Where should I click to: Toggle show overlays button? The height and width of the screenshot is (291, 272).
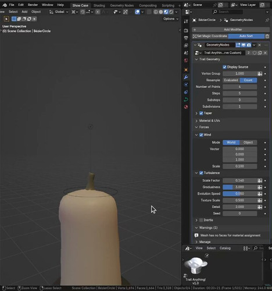[137, 12]
